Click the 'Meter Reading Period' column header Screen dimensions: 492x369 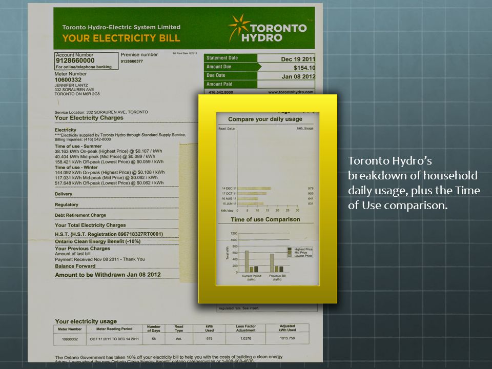114,329
